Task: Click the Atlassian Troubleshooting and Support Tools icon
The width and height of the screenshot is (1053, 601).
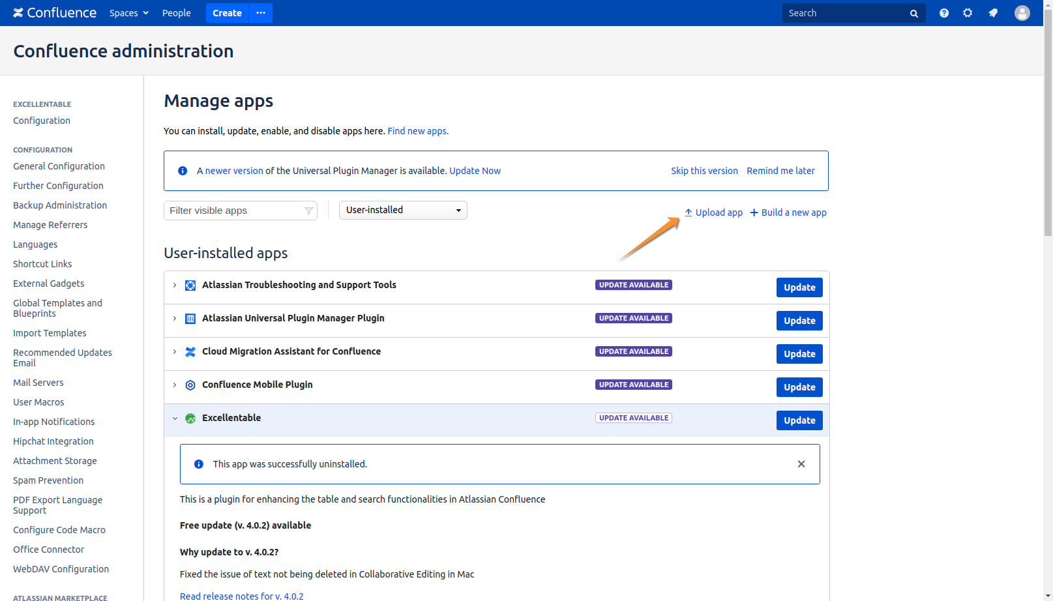Action: [x=190, y=286]
